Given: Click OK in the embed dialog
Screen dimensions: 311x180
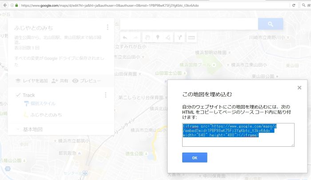Looking at the screenshot, I should [x=195, y=158].
